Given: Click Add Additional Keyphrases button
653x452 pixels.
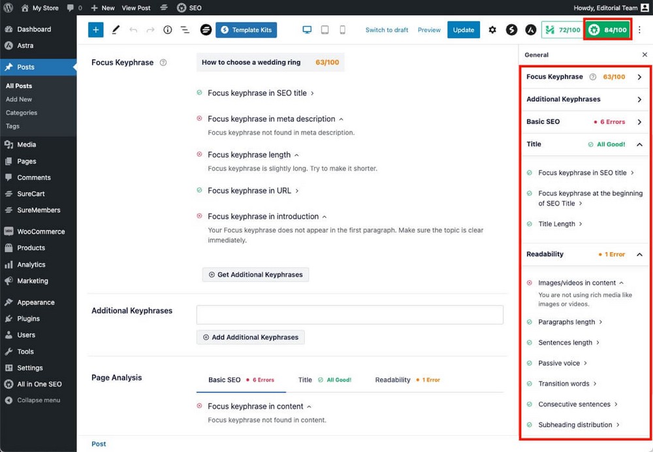Looking at the screenshot, I should coord(250,337).
